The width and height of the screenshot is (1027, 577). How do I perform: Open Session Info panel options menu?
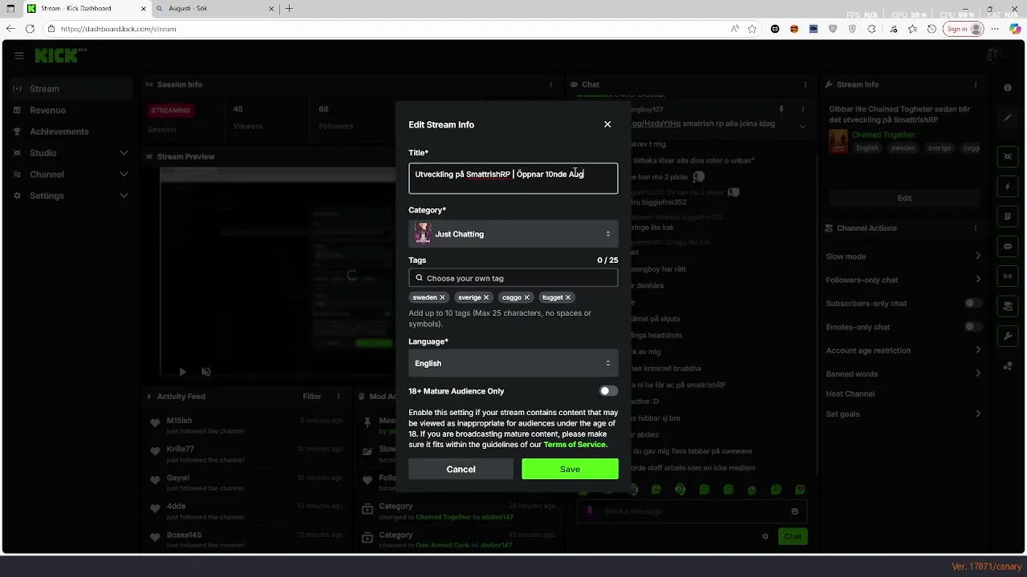point(550,84)
